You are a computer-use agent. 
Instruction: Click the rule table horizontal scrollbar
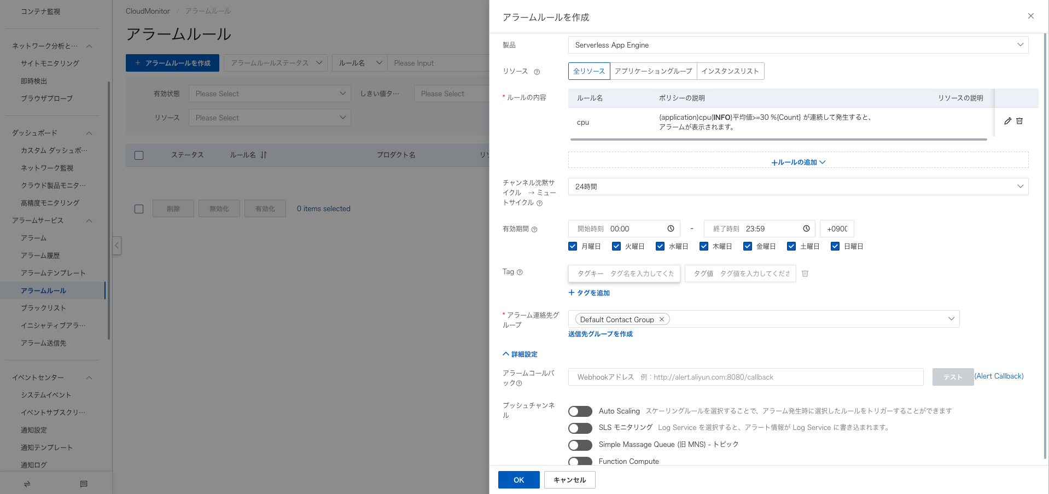click(x=779, y=140)
